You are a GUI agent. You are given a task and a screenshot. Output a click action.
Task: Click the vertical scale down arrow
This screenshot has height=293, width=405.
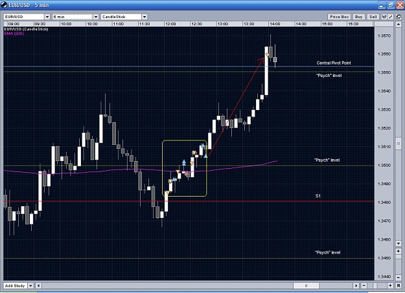click(x=398, y=243)
